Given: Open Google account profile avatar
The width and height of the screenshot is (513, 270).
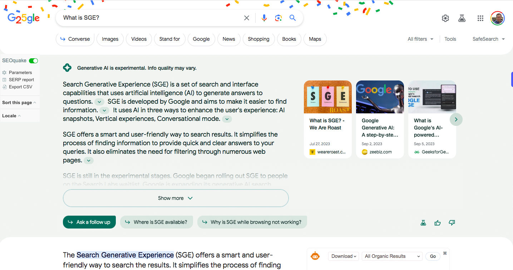Looking at the screenshot, I should [x=498, y=18].
